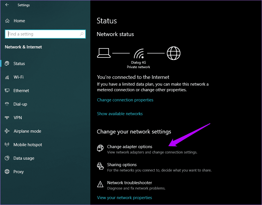Image resolution: width=262 pixels, height=205 pixels.
Task: Open Change adapter options
Action: point(130,147)
